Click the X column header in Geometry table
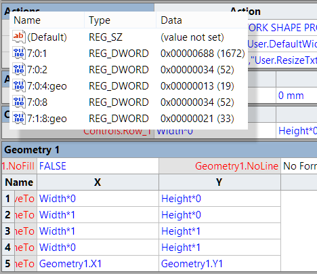 98,182
